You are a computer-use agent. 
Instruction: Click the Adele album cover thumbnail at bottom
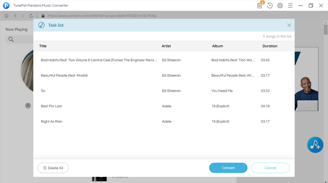pyautogui.click(x=99, y=179)
